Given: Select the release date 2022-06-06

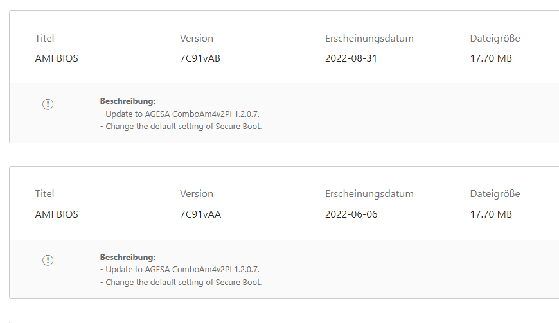Looking at the screenshot, I should (x=351, y=214).
